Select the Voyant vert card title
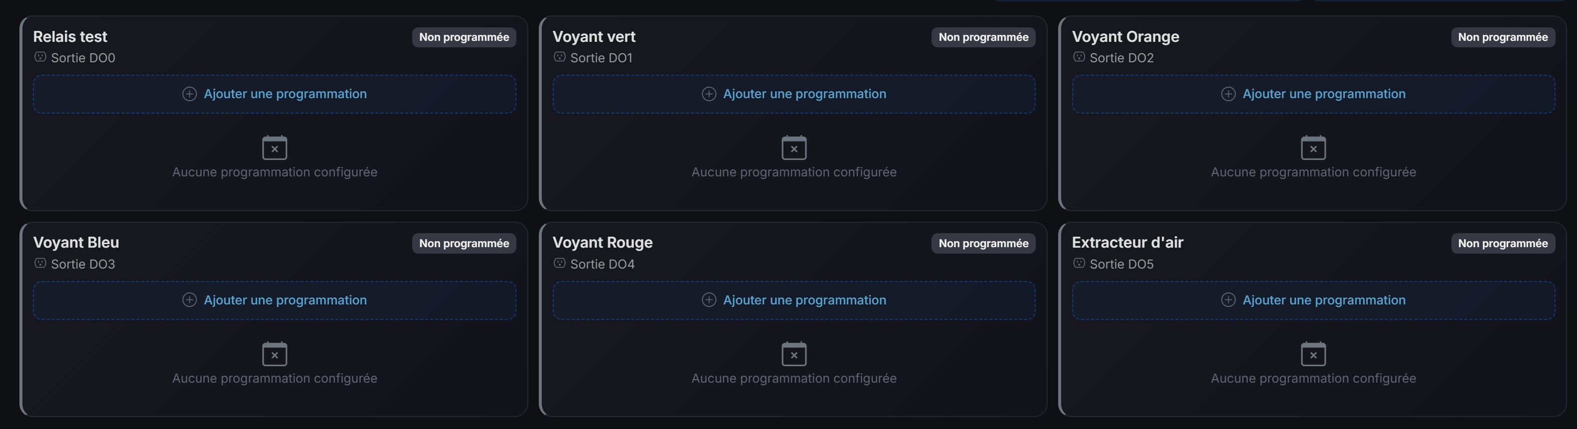This screenshot has height=429, width=1577. pos(593,36)
